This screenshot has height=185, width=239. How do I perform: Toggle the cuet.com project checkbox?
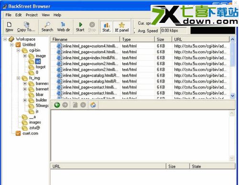(18, 133)
